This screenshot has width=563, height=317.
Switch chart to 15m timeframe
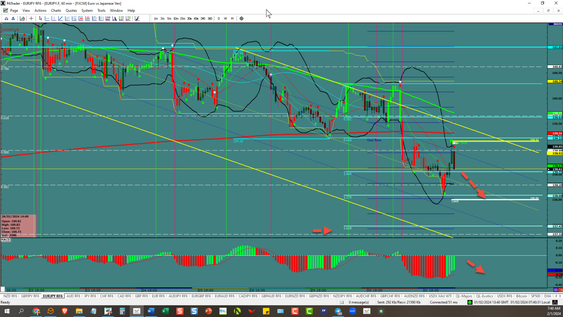[x=183, y=19]
